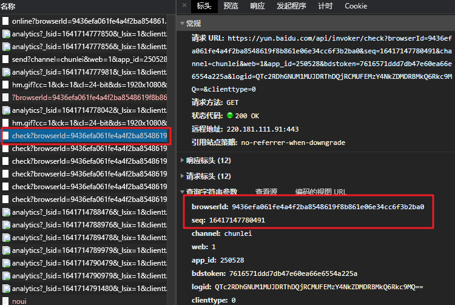The image size is (455, 305).
Task: Click file icon of the noui request
Action: click(x=5, y=301)
